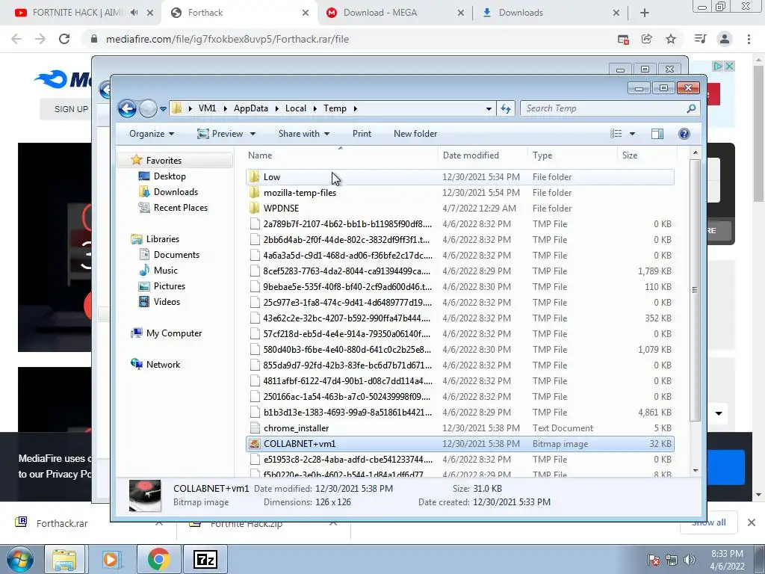Open a new browser tab with plus
This screenshot has height=574, width=765.
point(645,13)
